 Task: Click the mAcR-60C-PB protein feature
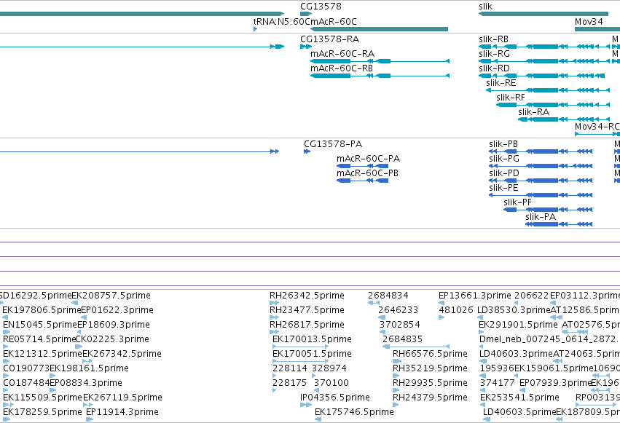click(362, 181)
